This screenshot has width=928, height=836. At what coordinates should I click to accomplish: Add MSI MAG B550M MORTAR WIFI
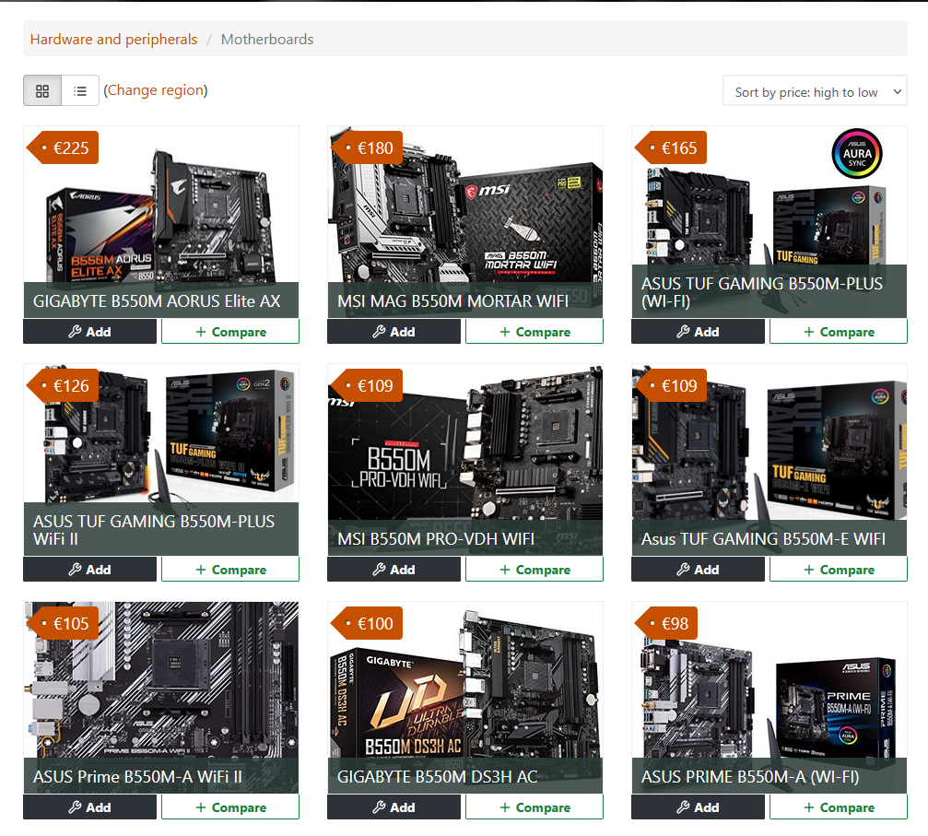click(x=394, y=332)
